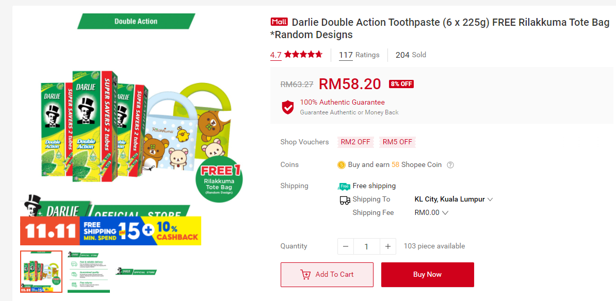The width and height of the screenshot is (616, 301).
Task: Open the 117 Ratings link
Action: (x=359, y=55)
